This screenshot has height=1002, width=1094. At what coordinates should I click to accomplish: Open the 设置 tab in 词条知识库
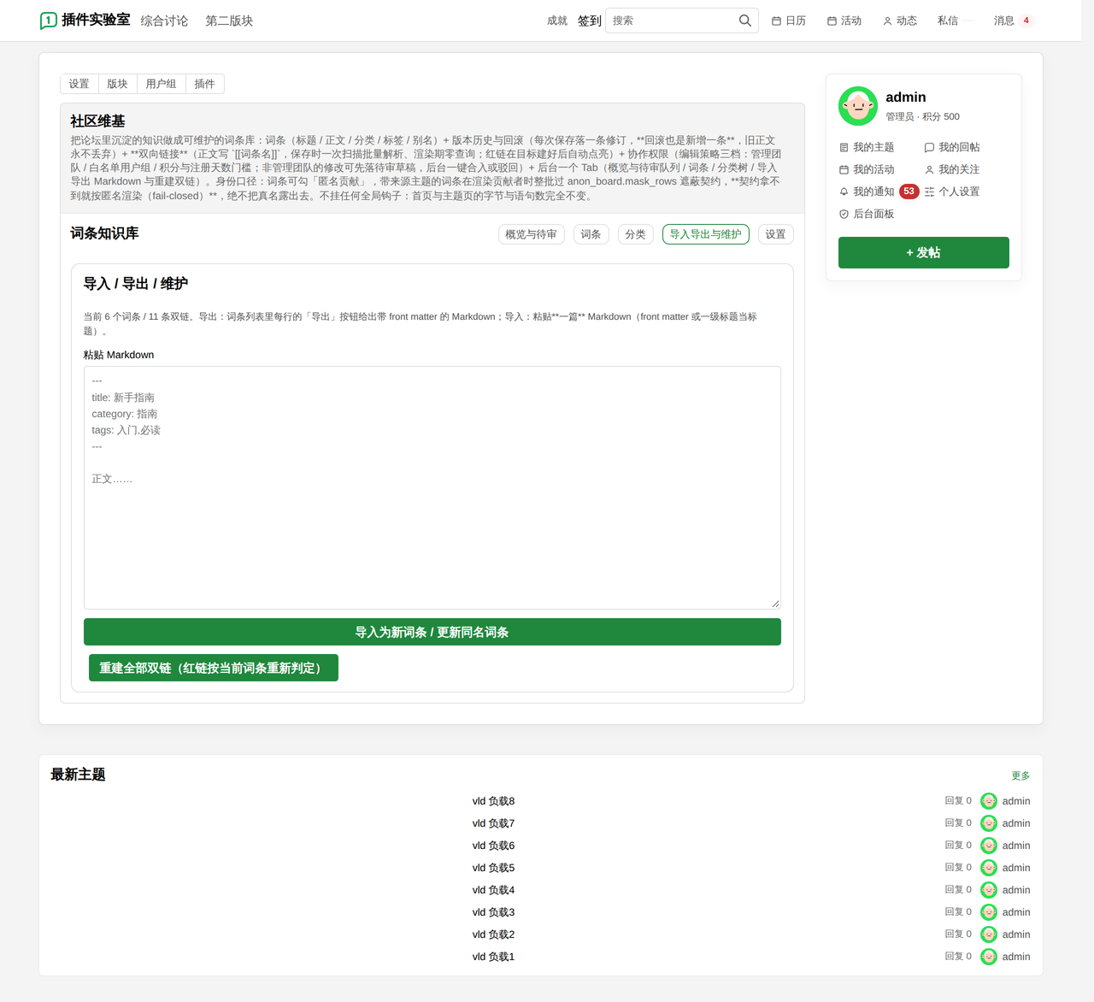pos(776,234)
